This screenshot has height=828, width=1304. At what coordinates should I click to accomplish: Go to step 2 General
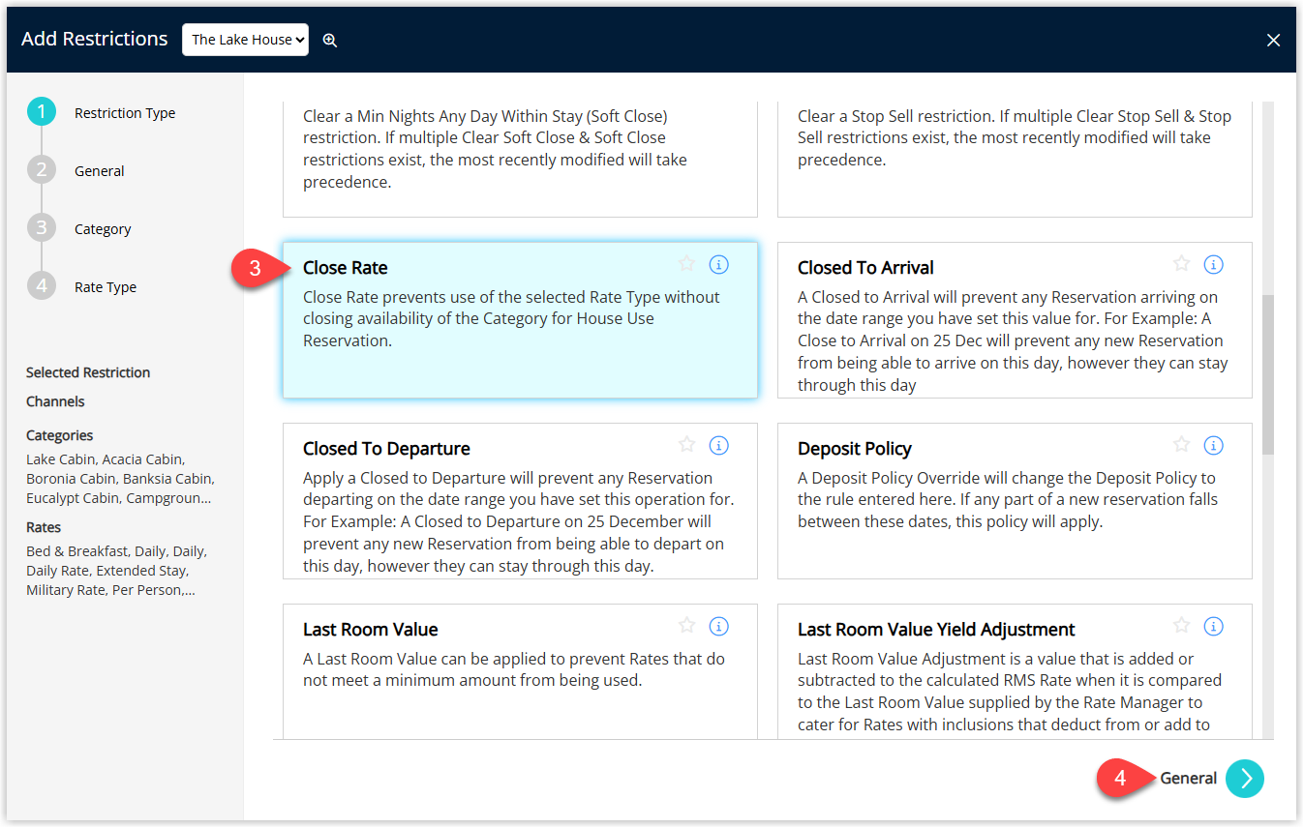(x=76, y=170)
